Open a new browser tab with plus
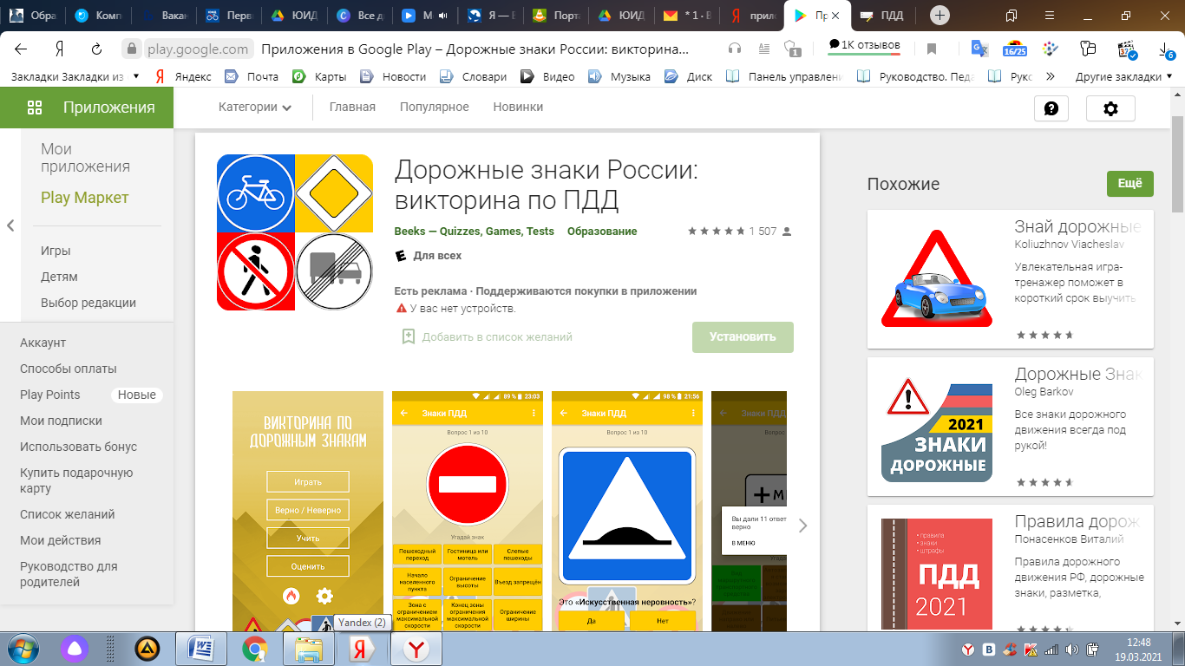Screen dimensions: 1185x666 point(939,16)
